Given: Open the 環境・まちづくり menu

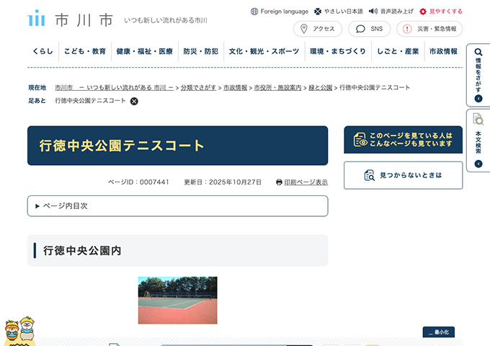Looking at the screenshot, I should (338, 51).
